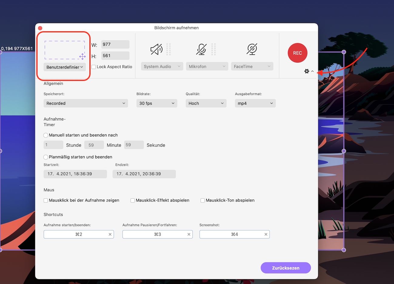394x284 pixels.
Task: Click the Minute input field
Action: tap(94, 145)
